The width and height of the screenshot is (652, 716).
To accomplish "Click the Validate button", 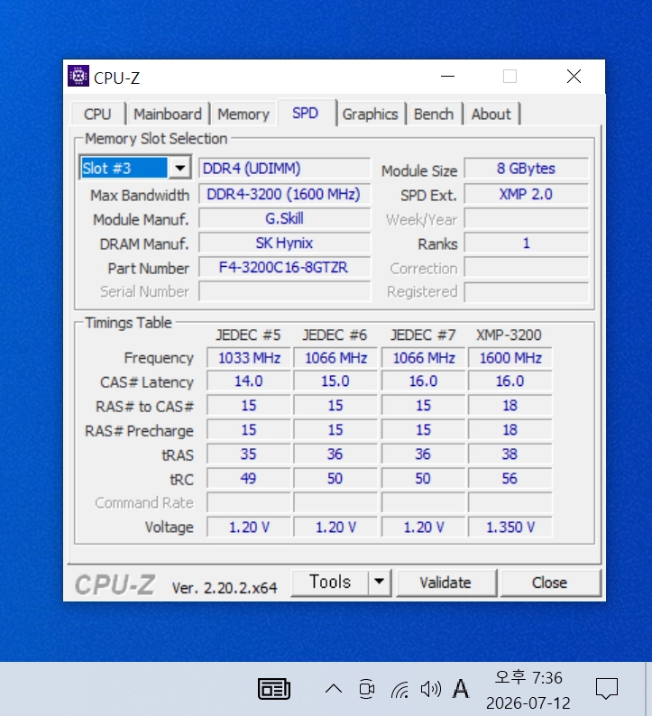I will coord(445,583).
